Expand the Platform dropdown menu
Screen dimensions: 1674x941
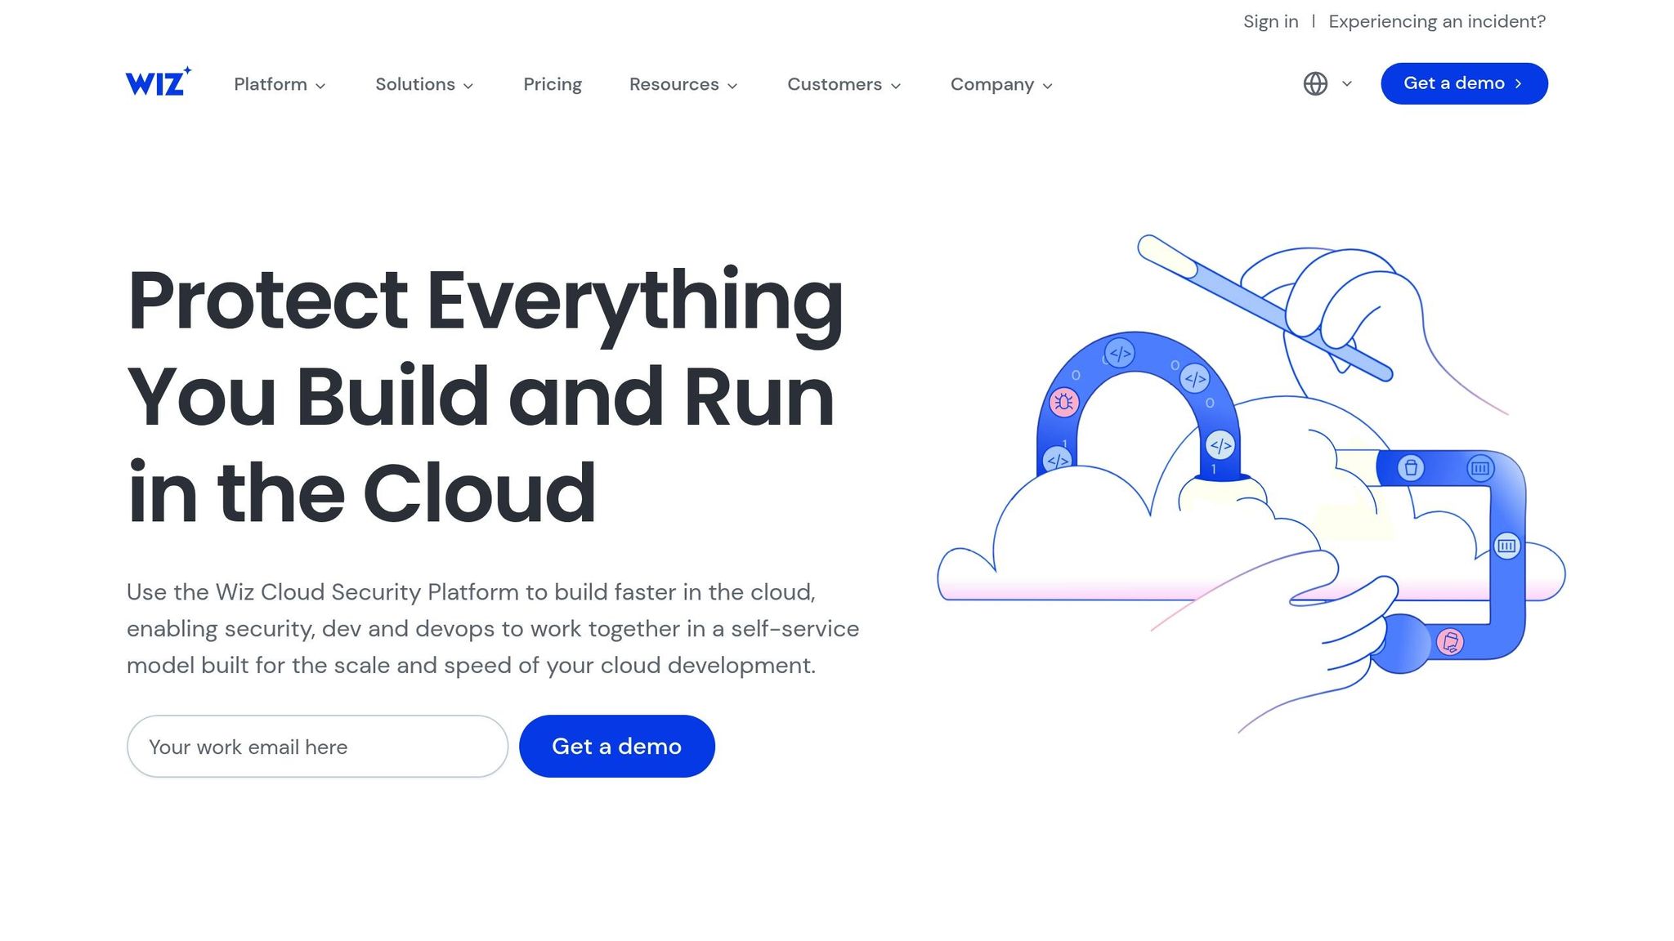coord(280,84)
